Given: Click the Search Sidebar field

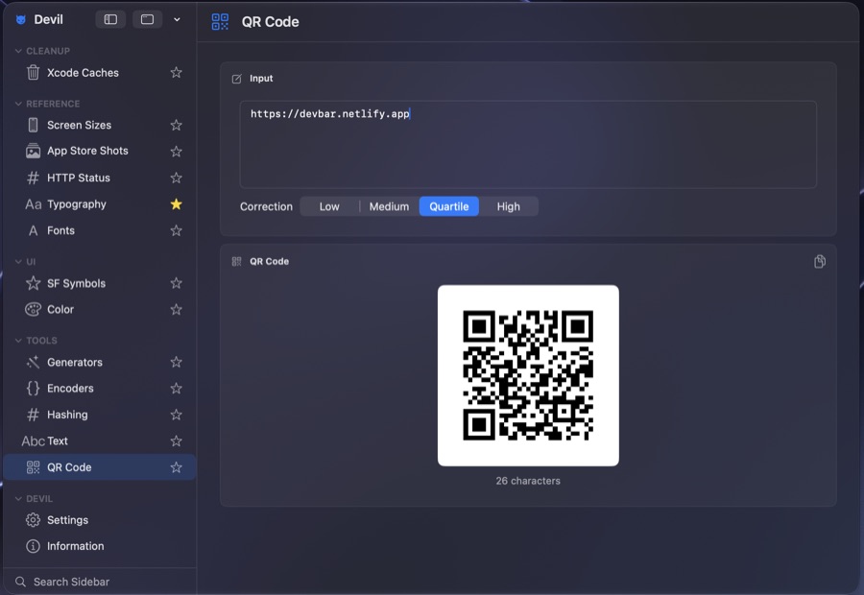Looking at the screenshot, I should (x=100, y=582).
